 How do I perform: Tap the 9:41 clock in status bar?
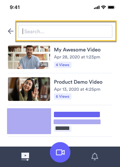point(15,7)
